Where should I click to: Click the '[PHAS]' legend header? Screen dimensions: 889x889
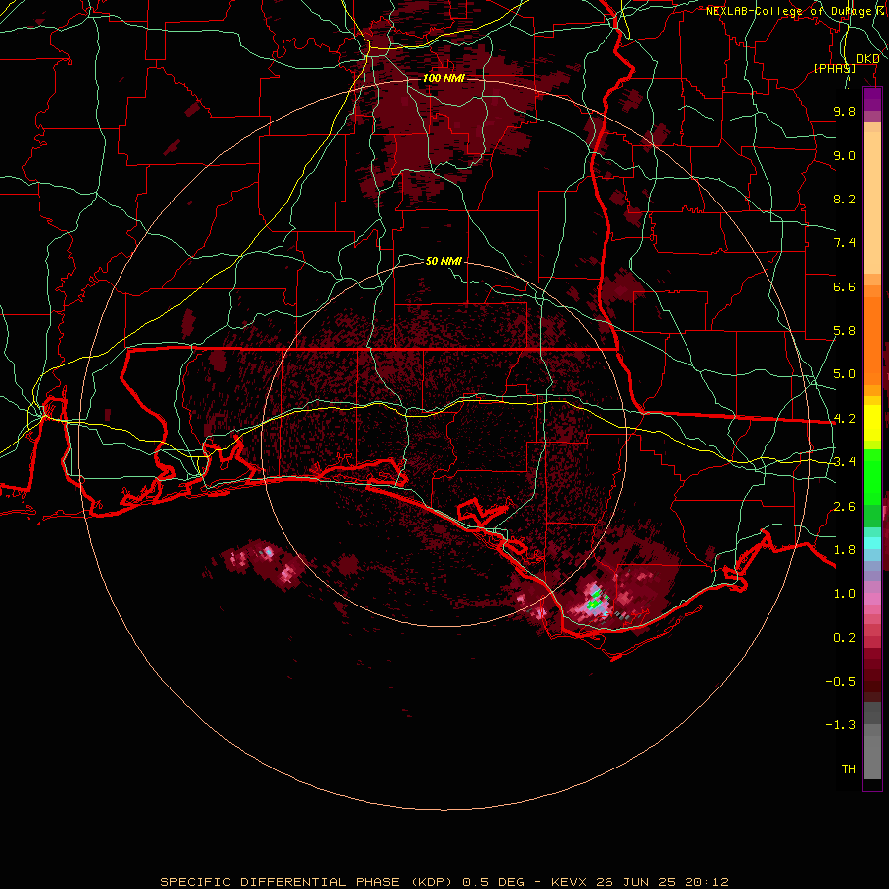point(835,68)
